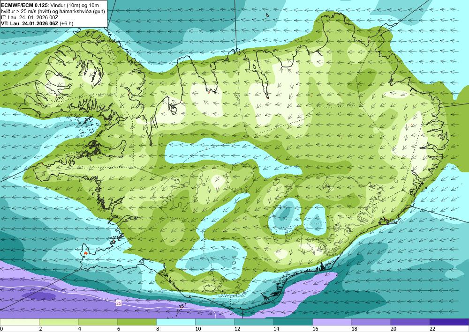Click the legend scale label "18"
Image resolution: width=469 pixels, height=332 pixels.
click(355, 329)
